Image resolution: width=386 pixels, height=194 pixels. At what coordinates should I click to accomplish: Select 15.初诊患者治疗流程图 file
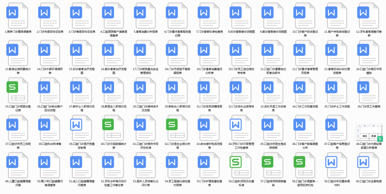(82, 53)
